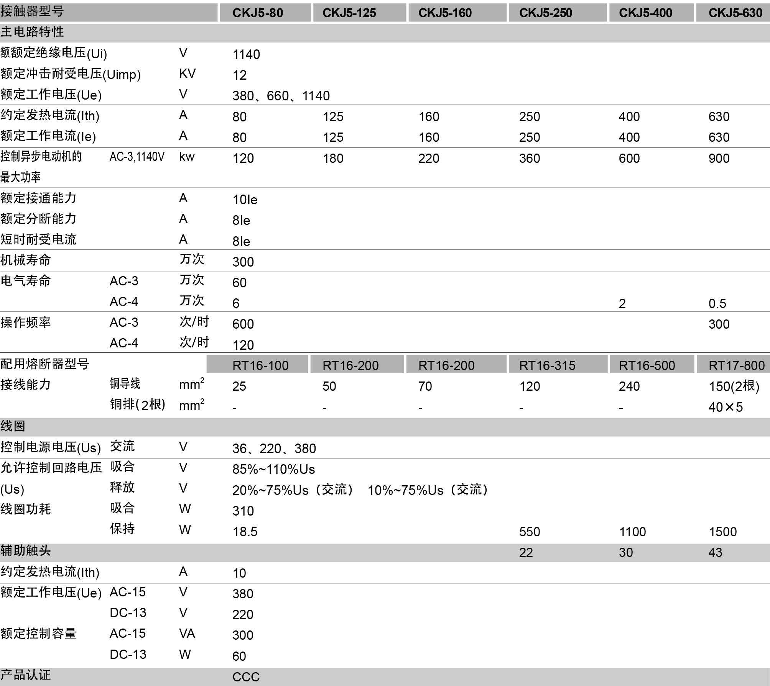
Task: Click the 主电路特性 section heading
Action: (x=32, y=32)
